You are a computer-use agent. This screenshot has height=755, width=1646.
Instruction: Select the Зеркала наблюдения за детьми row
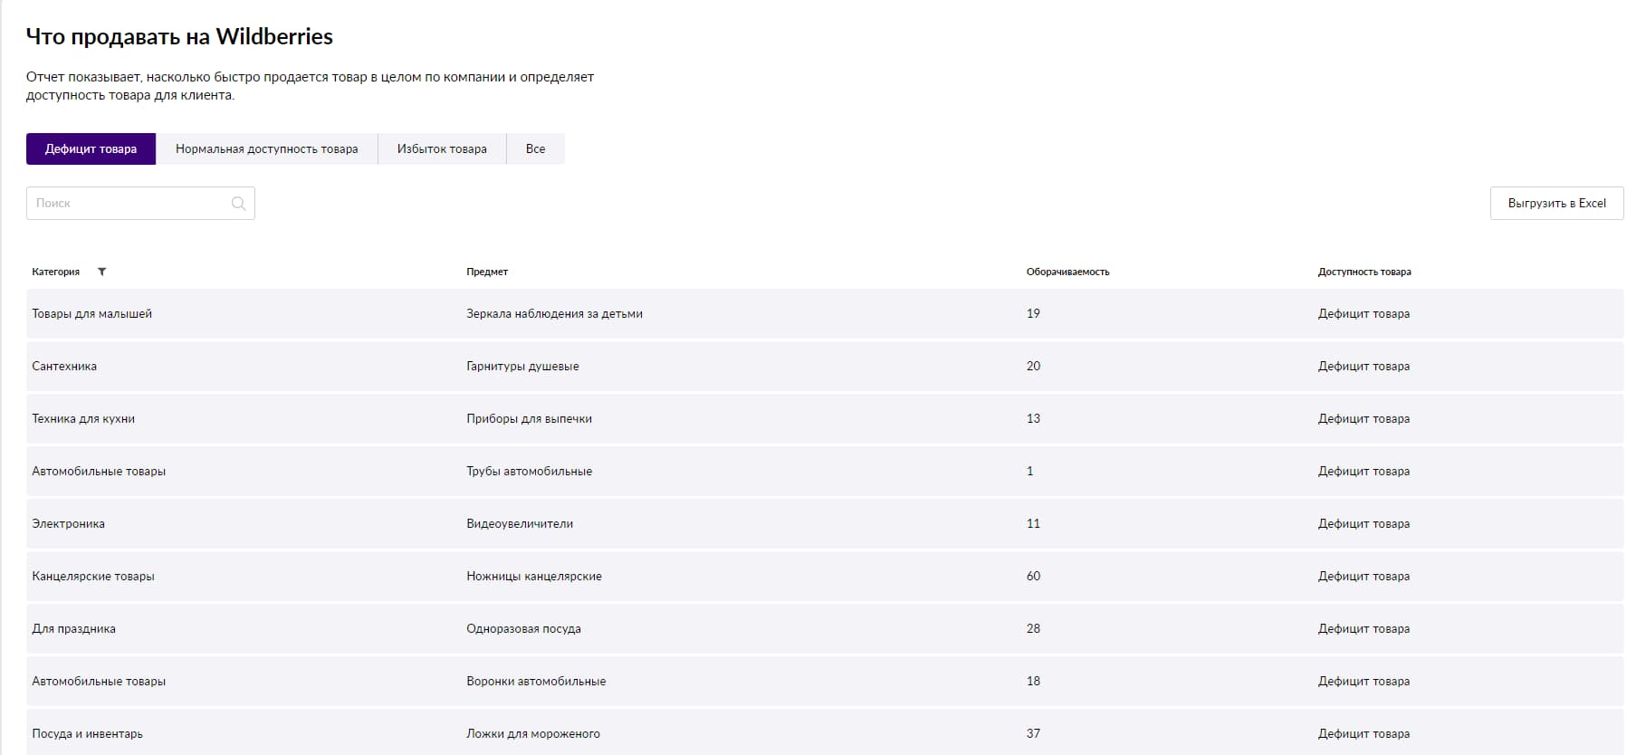coord(825,314)
